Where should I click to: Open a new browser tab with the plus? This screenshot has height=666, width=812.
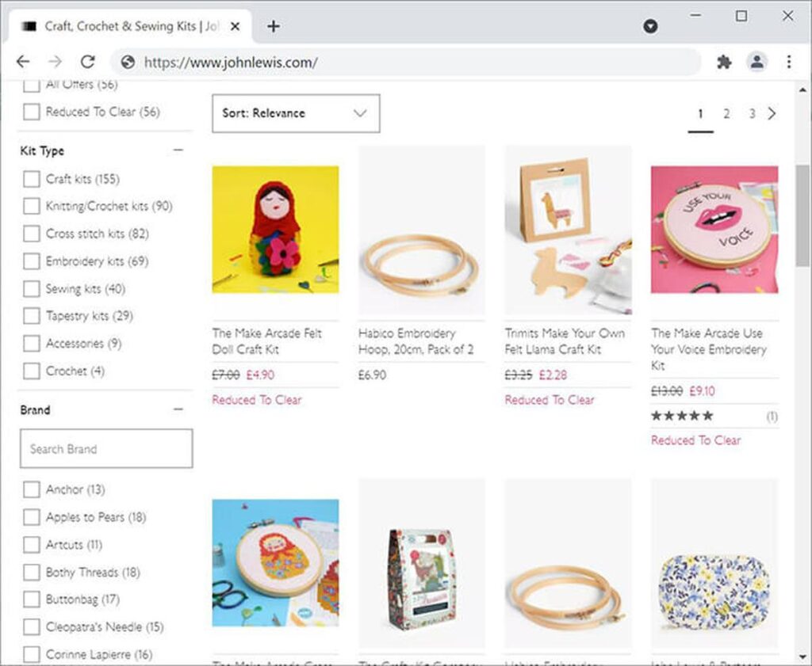[273, 25]
